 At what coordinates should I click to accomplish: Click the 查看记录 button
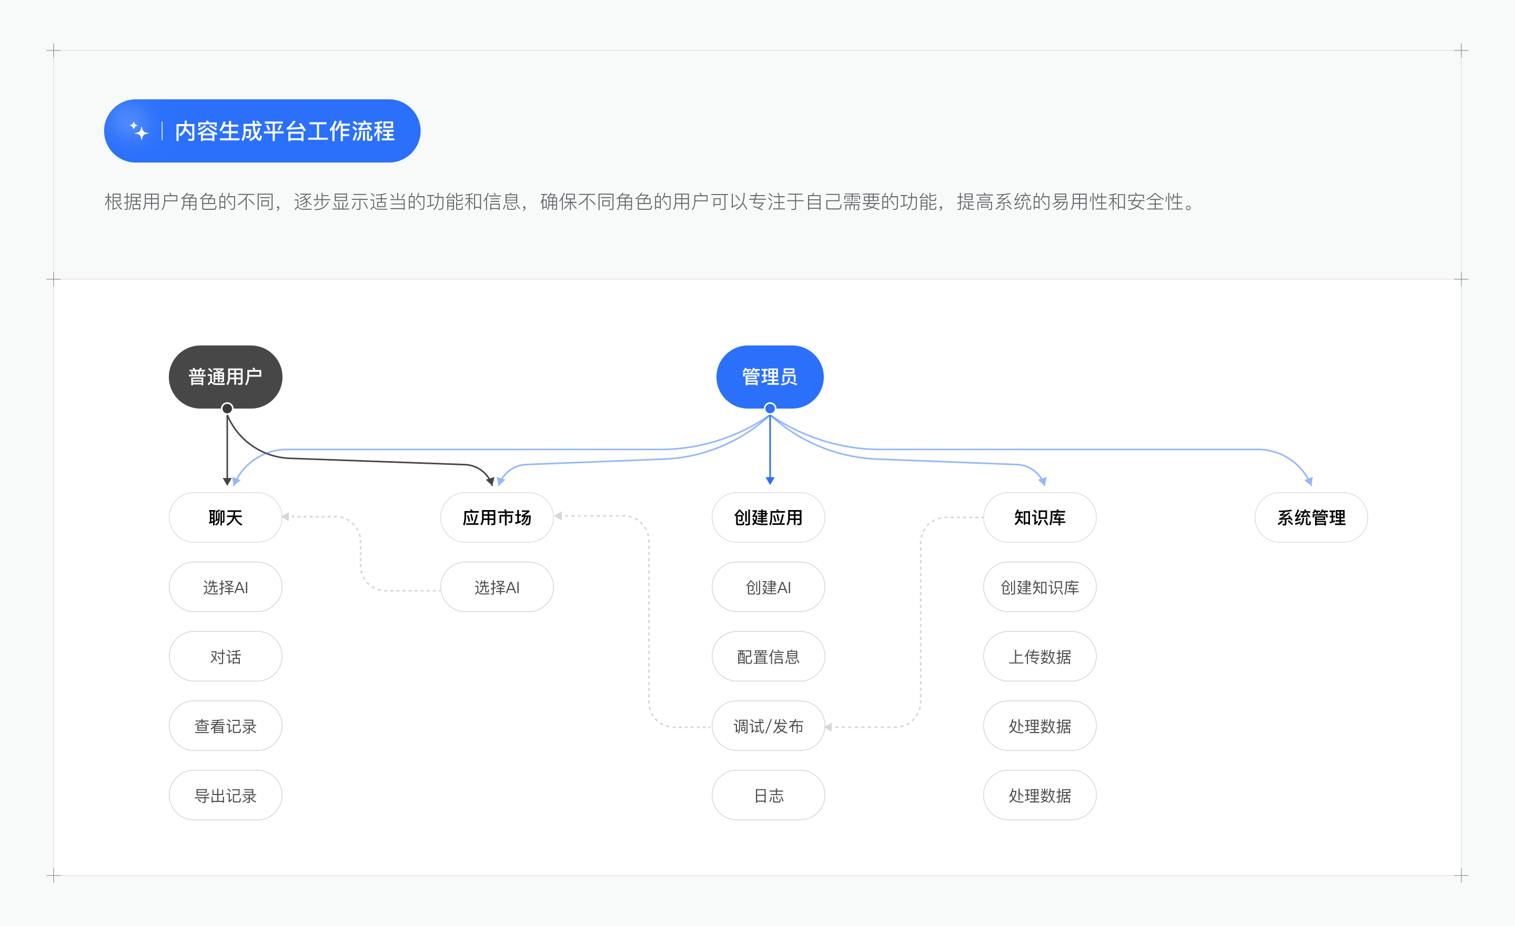tap(225, 726)
